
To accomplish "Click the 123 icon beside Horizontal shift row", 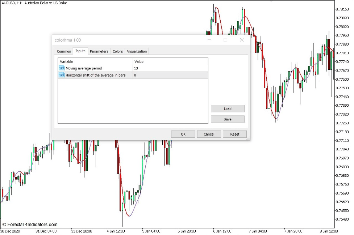I will coord(61,75).
